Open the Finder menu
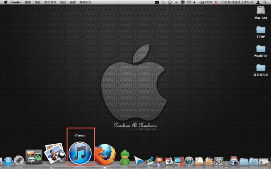271x169 pixels. [16, 2]
